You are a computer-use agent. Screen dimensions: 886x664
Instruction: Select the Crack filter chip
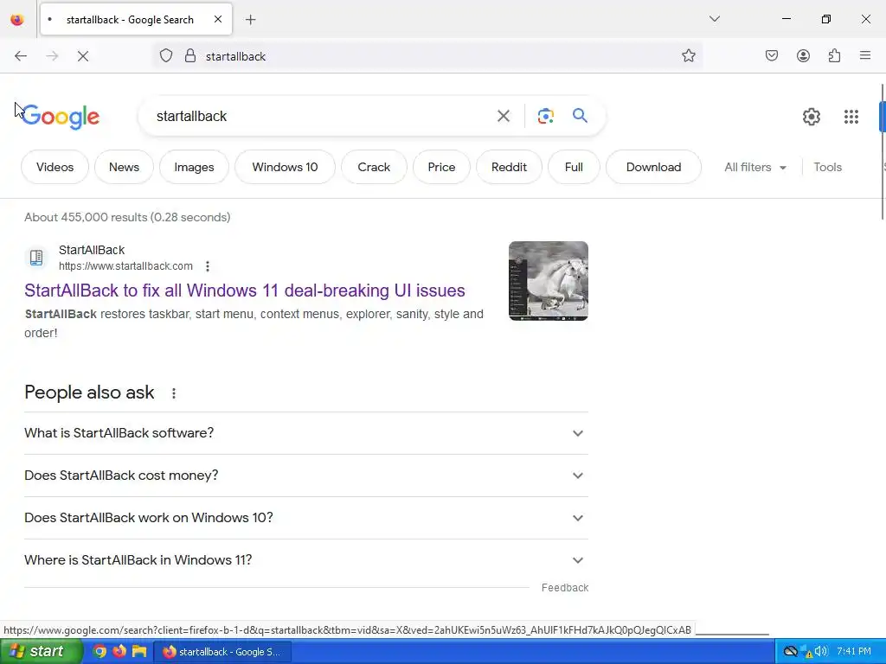point(374,167)
